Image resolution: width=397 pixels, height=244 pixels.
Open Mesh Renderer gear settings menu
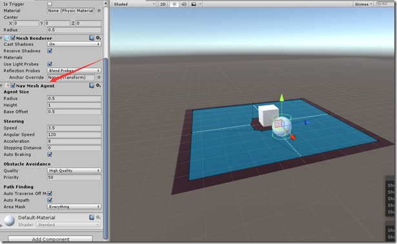click(x=98, y=38)
